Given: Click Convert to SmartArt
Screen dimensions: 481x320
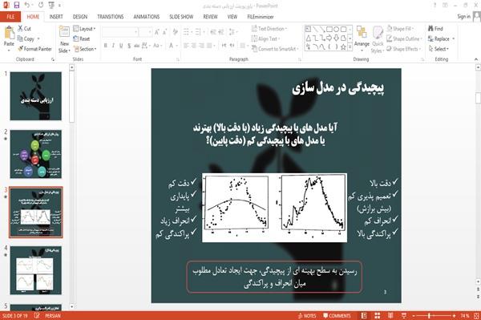Looking at the screenshot, I should [x=275, y=49].
